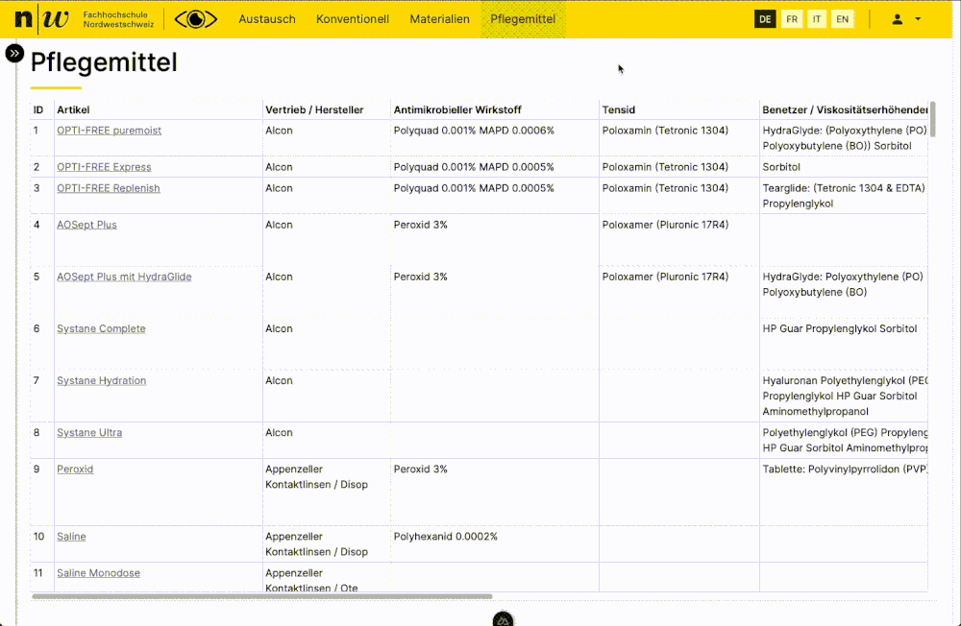Screen dimensions: 961x626
Task: Open the Peroxid article link
Action: [75, 469]
